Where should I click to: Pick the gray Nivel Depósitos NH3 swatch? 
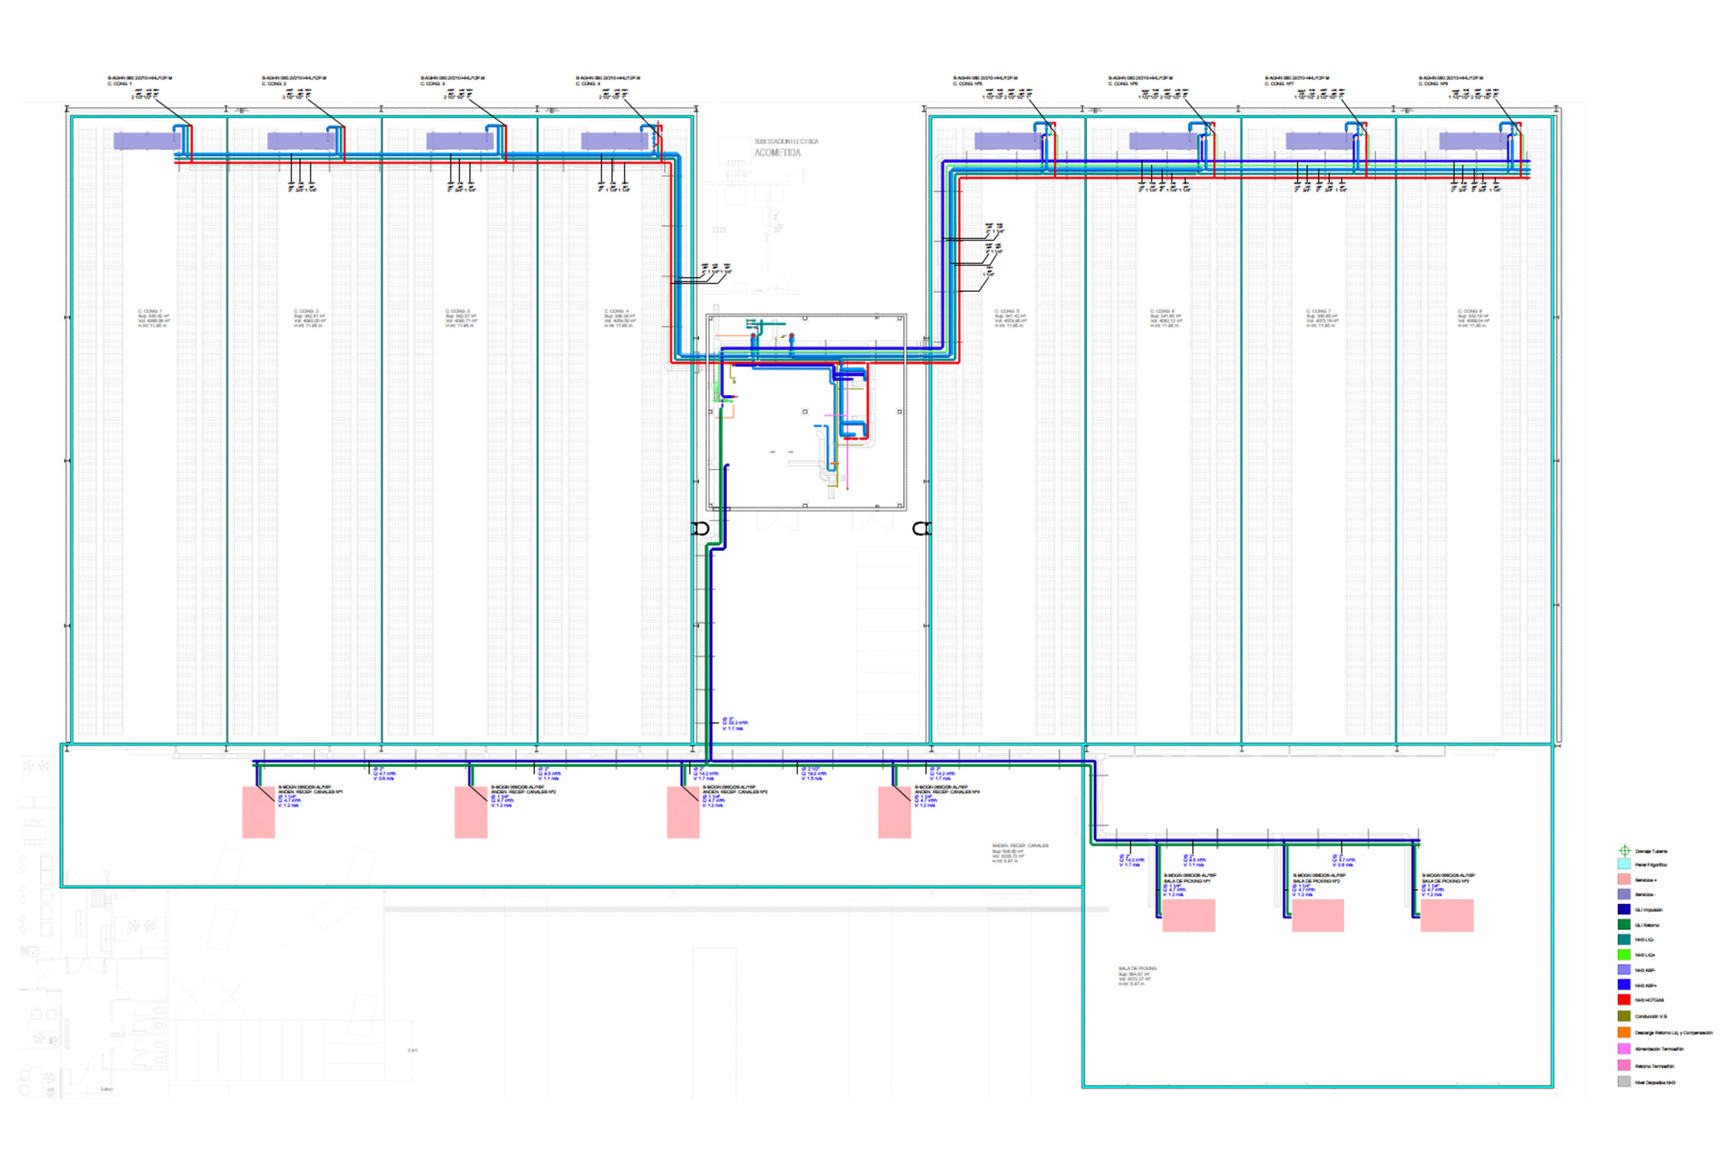1624,1083
